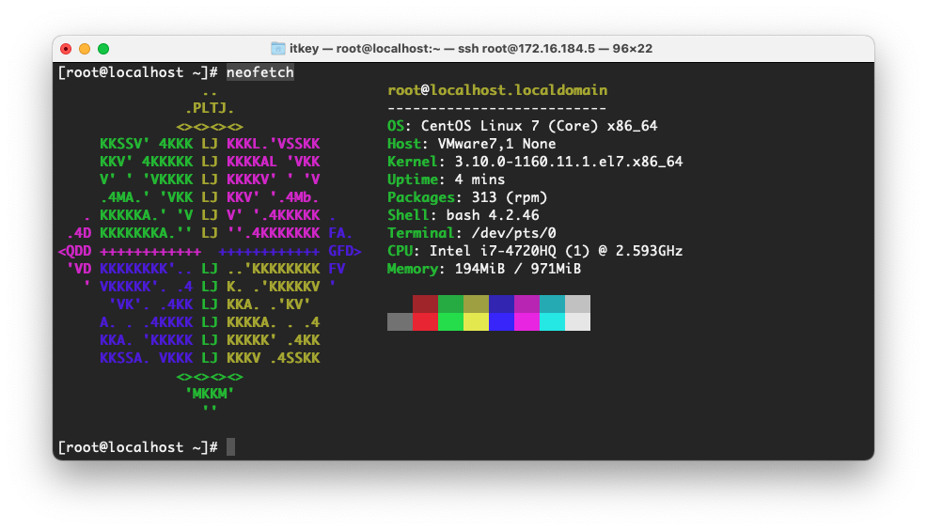The image size is (927, 530).
Task: Maximize the terminal with the green button
Action: [x=103, y=49]
